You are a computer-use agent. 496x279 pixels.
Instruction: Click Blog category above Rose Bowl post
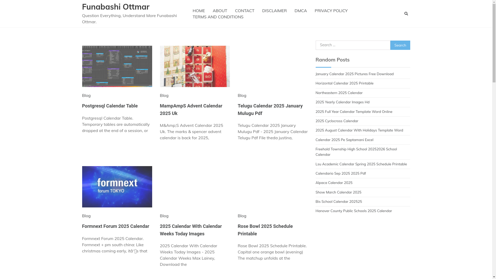pos(242,216)
